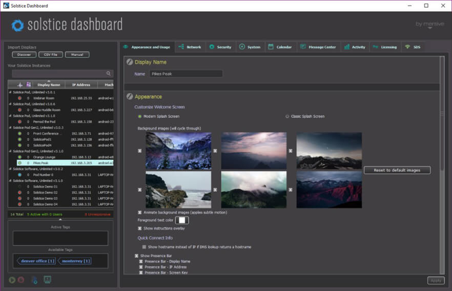The width and height of the screenshot is (452, 291).
Task: Collapse the Solstice Pod, Unlimited v3.0.1 group
Action: 10,92
